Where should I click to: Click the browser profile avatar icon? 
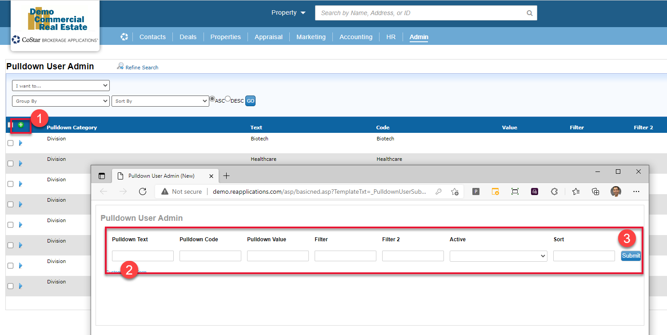615,191
